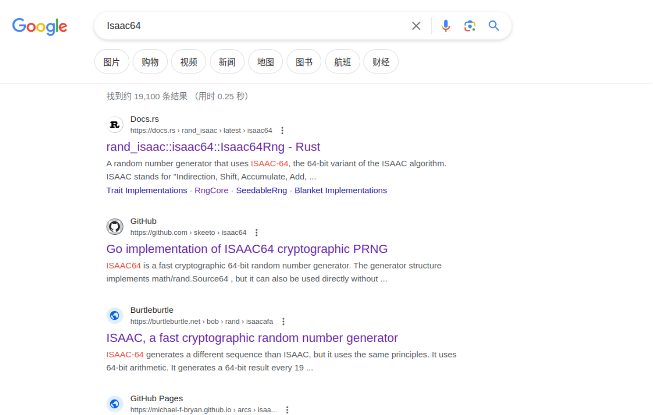Image resolution: width=653 pixels, height=415 pixels.
Task: Clear the search box with the X icon
Action: 416,26
